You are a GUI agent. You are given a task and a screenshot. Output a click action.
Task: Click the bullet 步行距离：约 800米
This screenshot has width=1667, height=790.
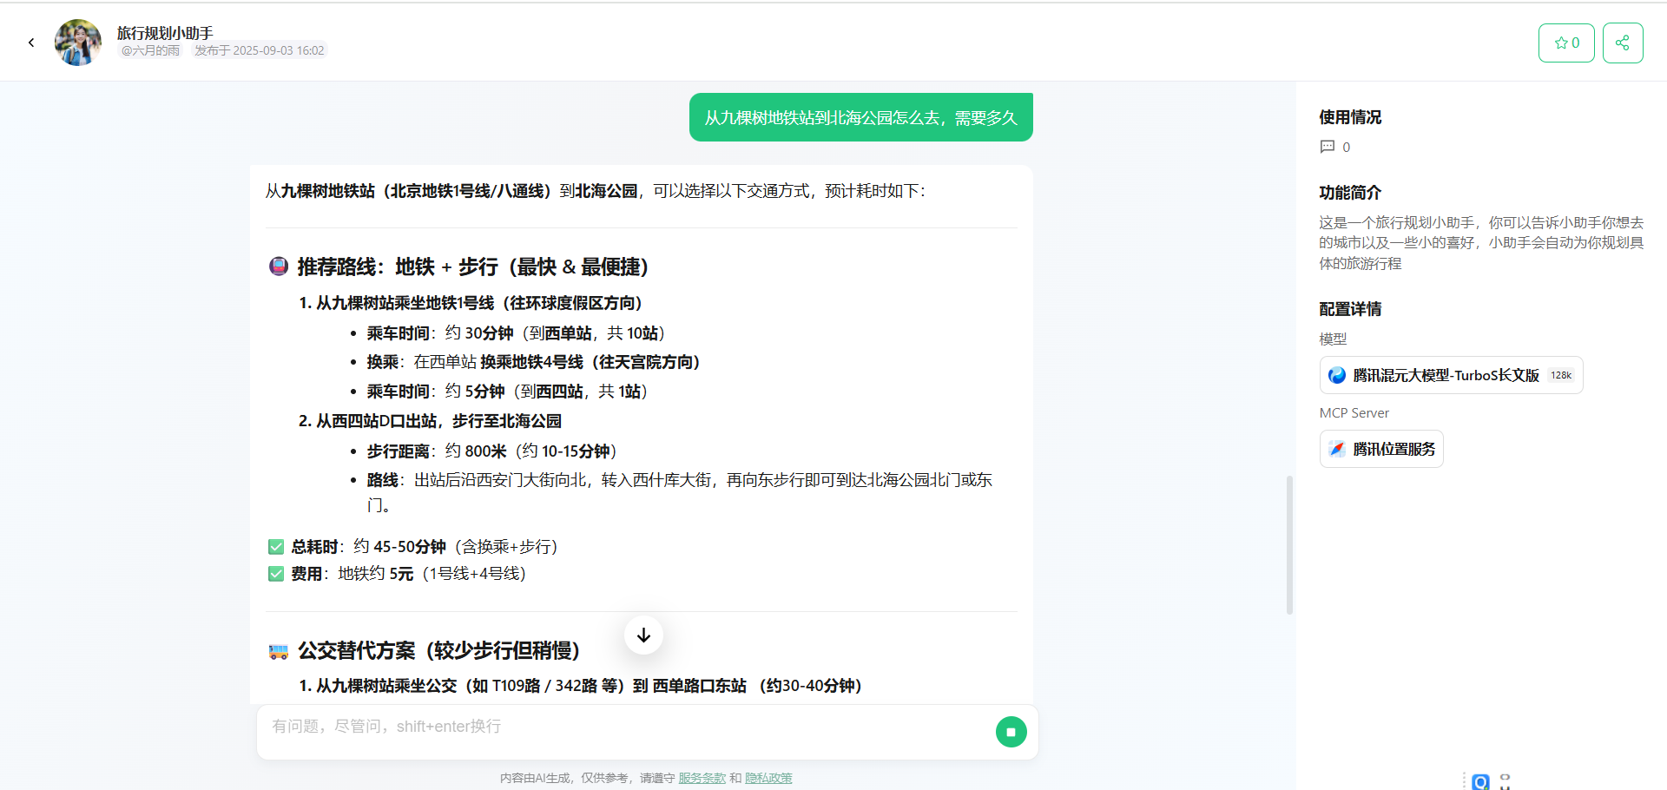[x=491, y=451]
